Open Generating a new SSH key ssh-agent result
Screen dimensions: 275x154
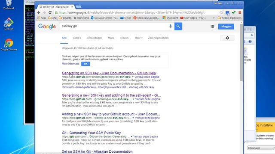[x=111, y=95]
